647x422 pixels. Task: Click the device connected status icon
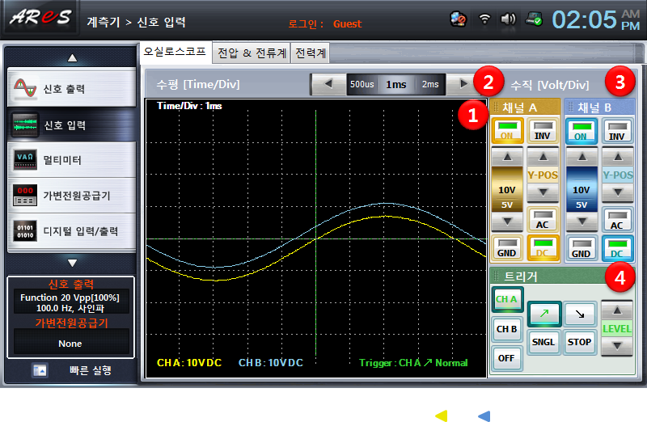534,19
